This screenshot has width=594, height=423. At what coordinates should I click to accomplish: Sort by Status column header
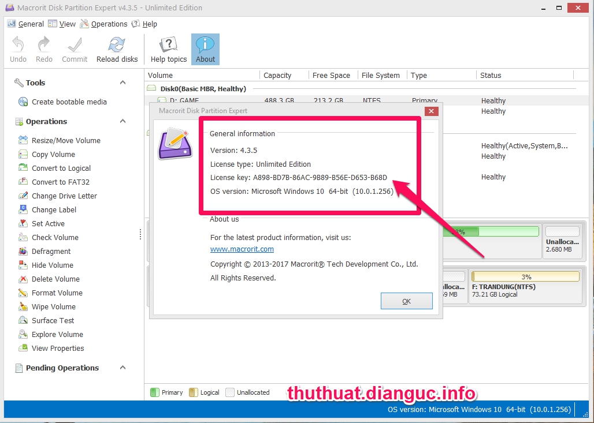pos(525,75)
